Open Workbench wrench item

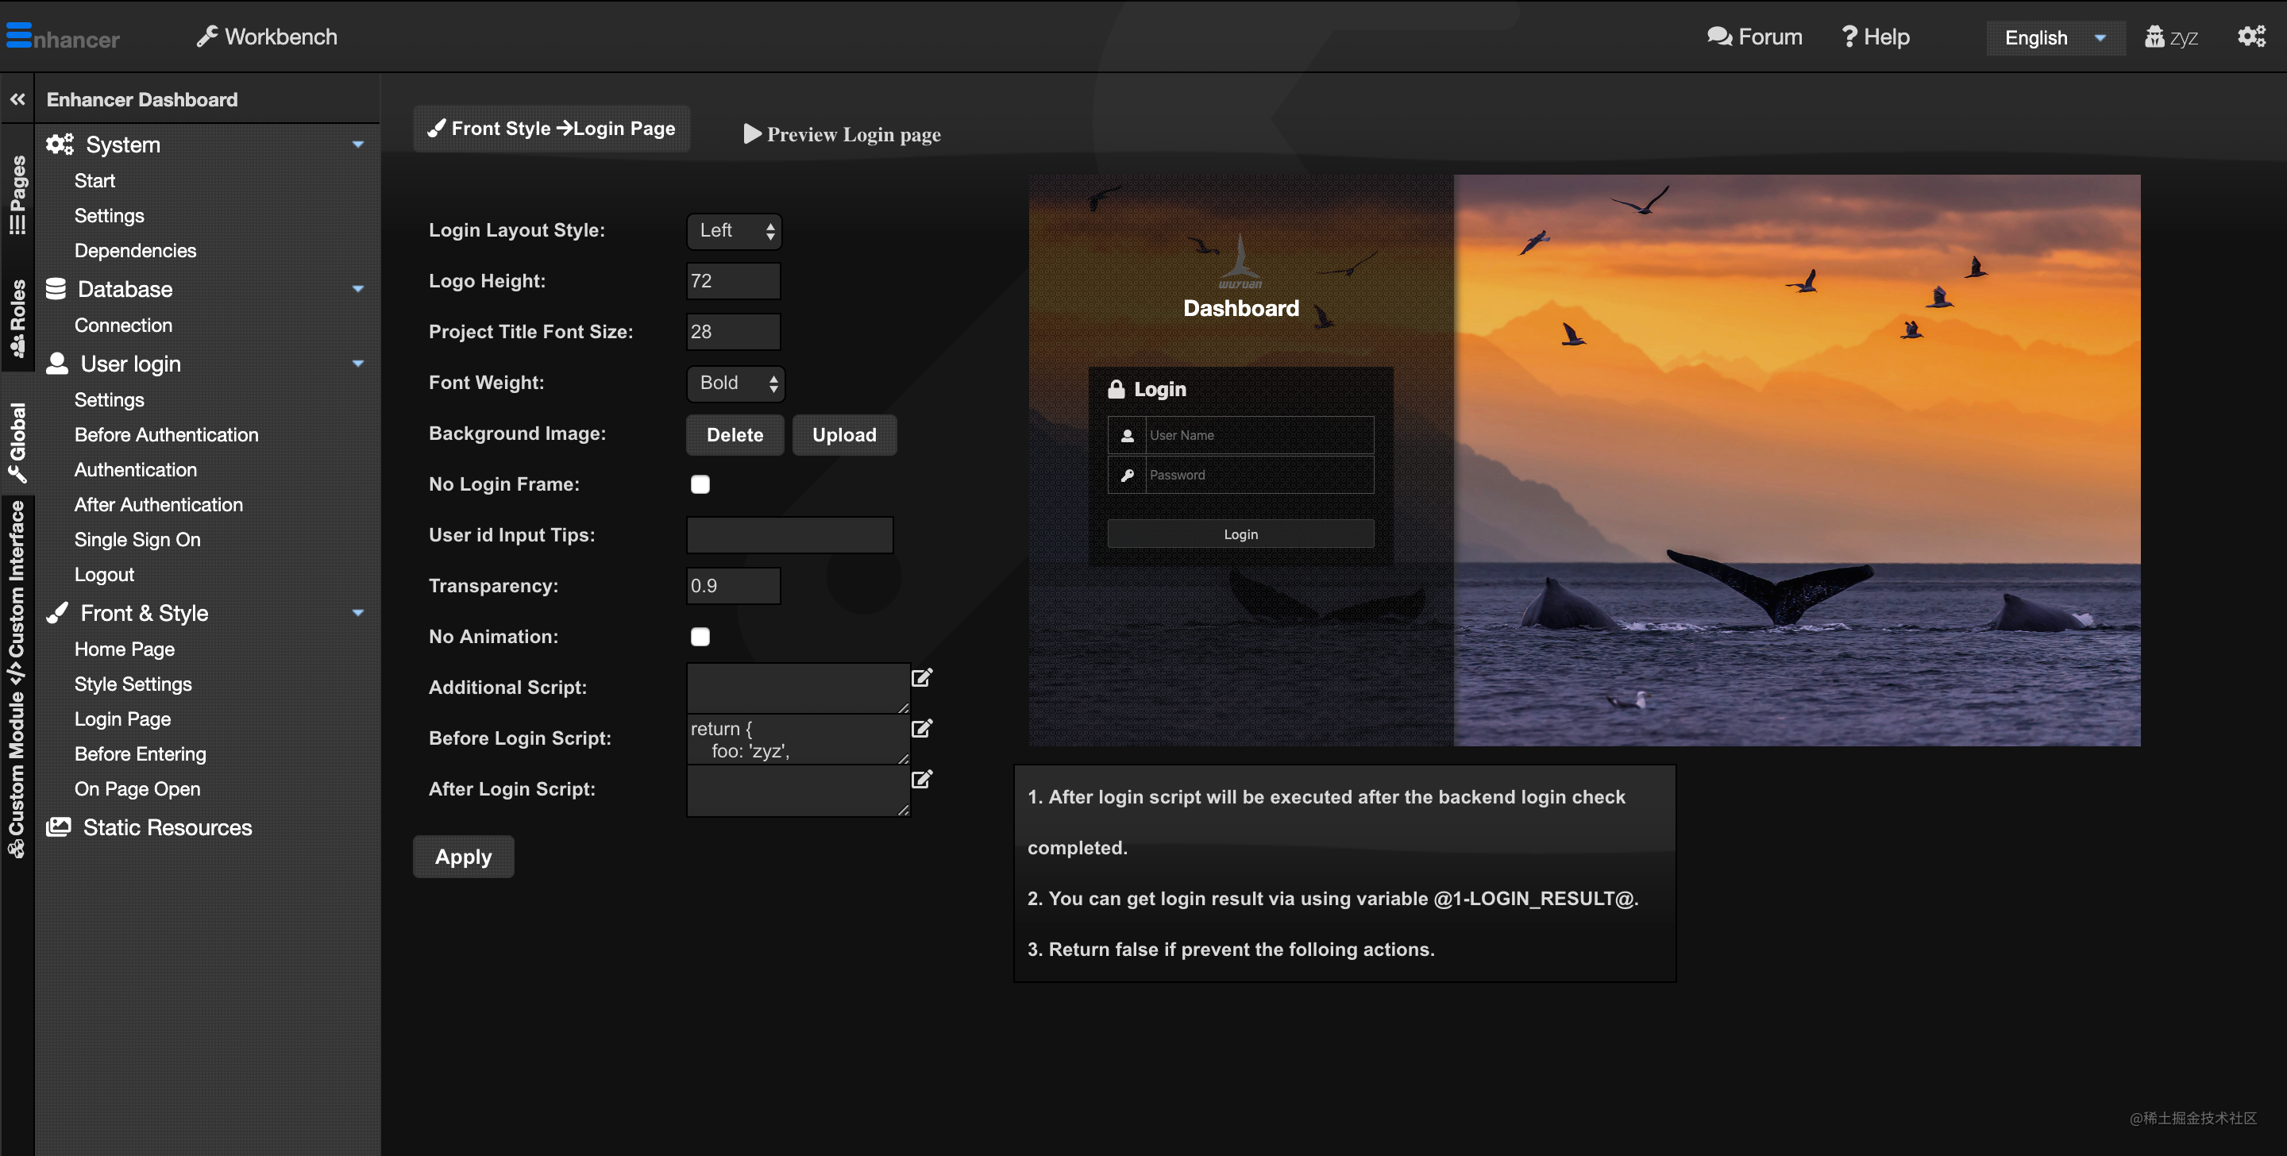coord(268,37)
